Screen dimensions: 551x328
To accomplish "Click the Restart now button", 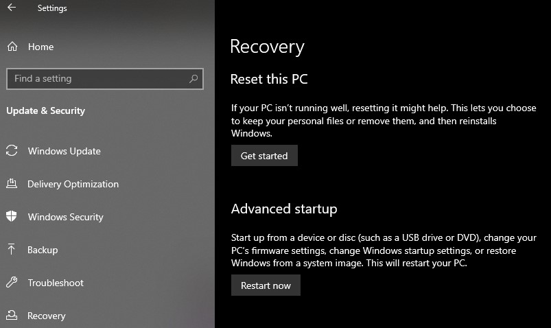I will [x=266, y=285].
